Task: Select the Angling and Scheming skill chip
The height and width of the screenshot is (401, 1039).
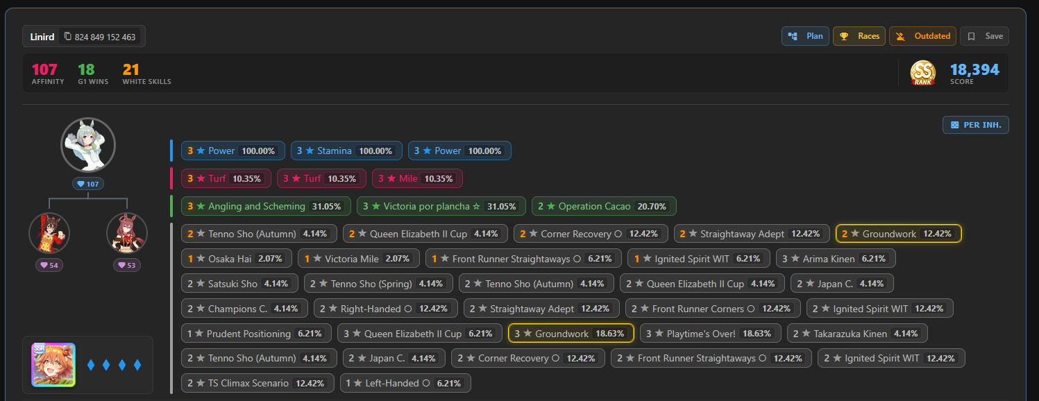Action: (266, 206)
